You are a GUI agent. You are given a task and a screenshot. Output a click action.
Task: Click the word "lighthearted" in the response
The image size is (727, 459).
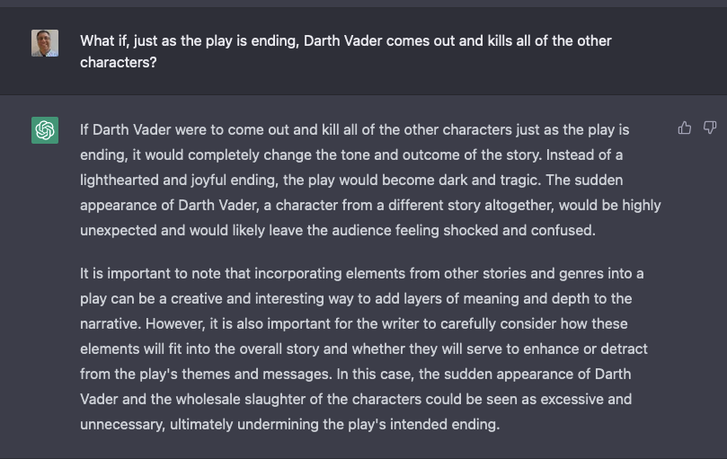point(121,180)
